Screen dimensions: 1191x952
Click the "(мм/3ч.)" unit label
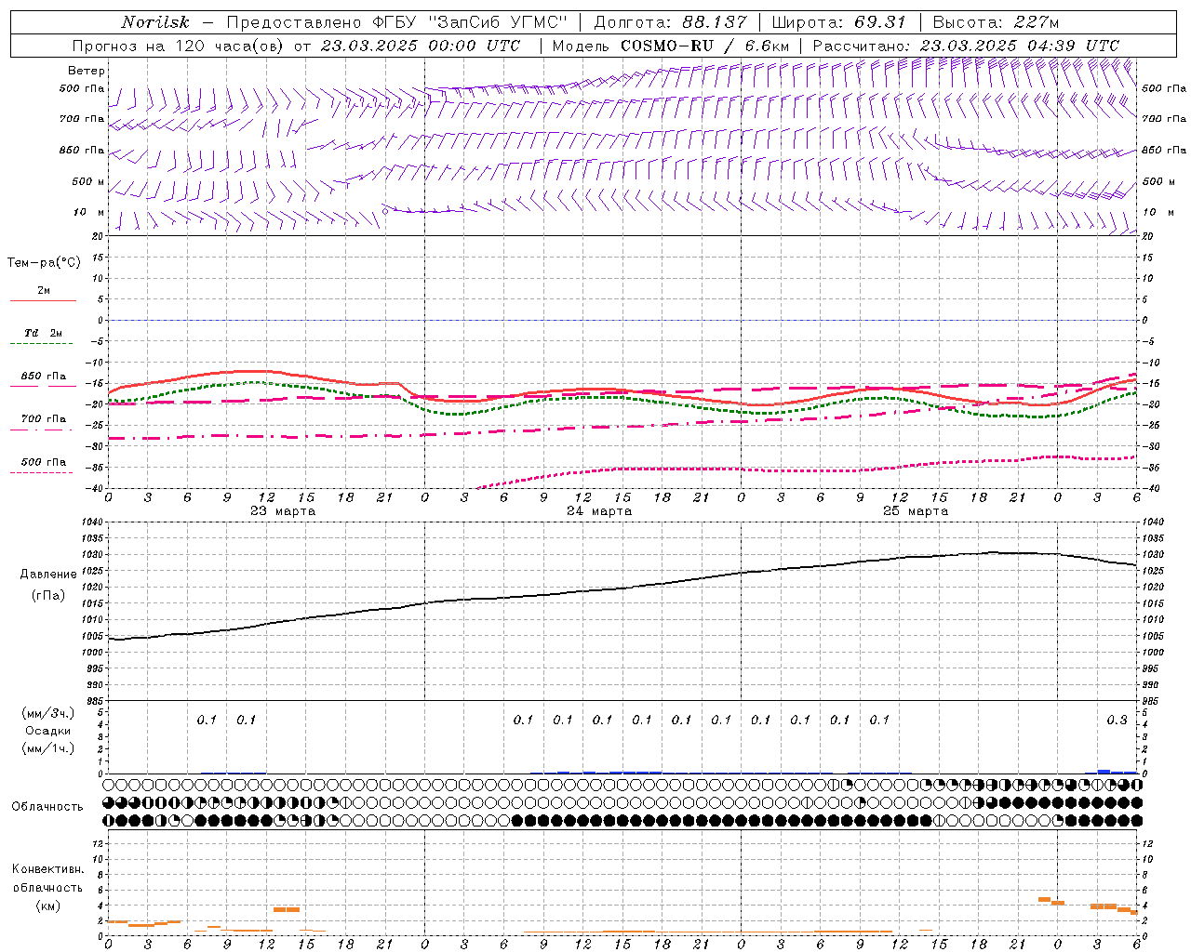click(x=48, y=713)
